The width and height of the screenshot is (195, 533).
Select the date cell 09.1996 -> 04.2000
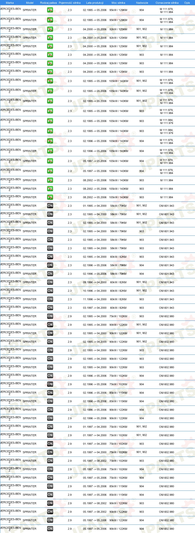tap(95, 282)
